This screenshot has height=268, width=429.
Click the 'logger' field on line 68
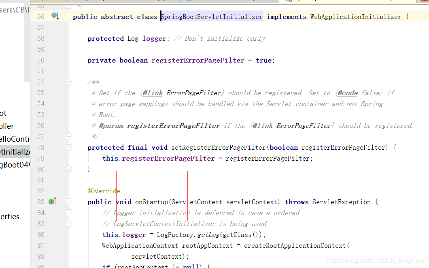coord(154,38)
